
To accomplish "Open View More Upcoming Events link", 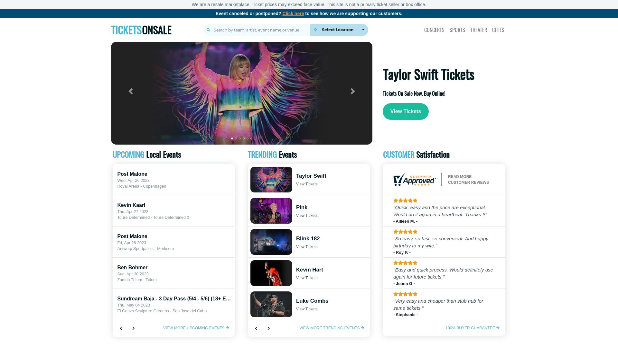I will (196, 328).
